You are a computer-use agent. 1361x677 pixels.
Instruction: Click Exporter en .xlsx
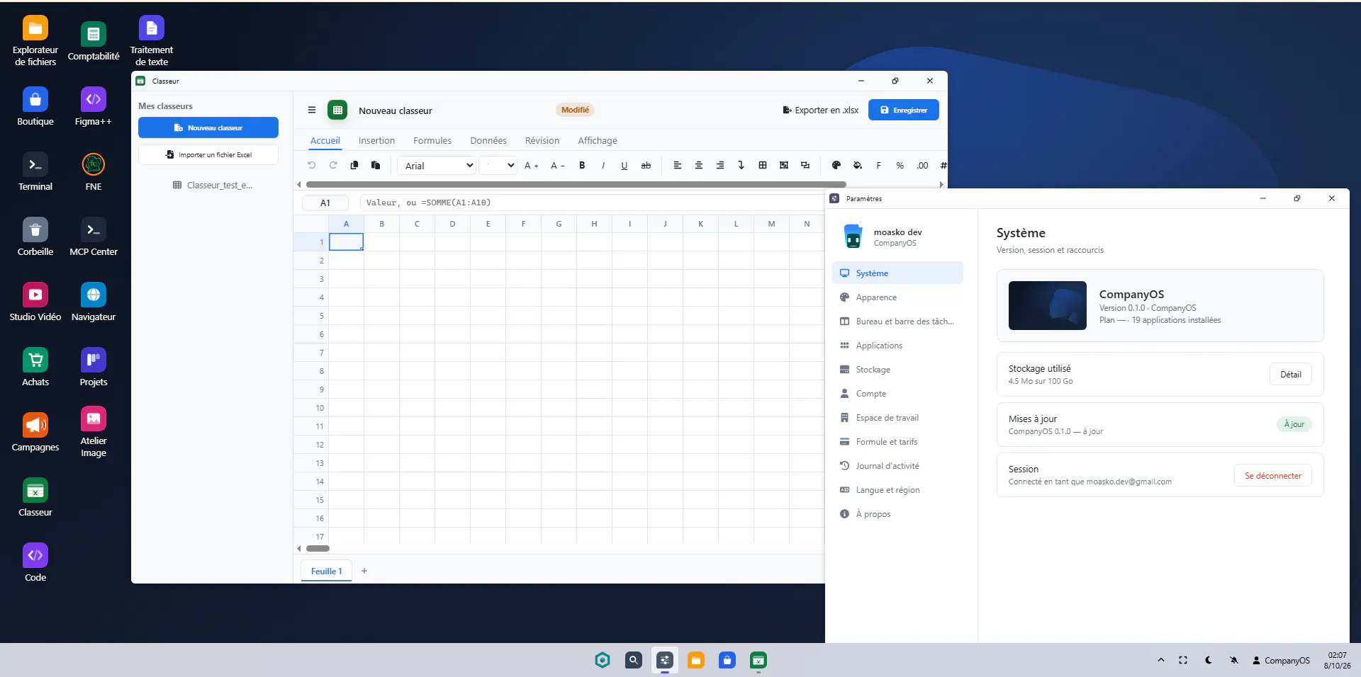coord(821,110)
